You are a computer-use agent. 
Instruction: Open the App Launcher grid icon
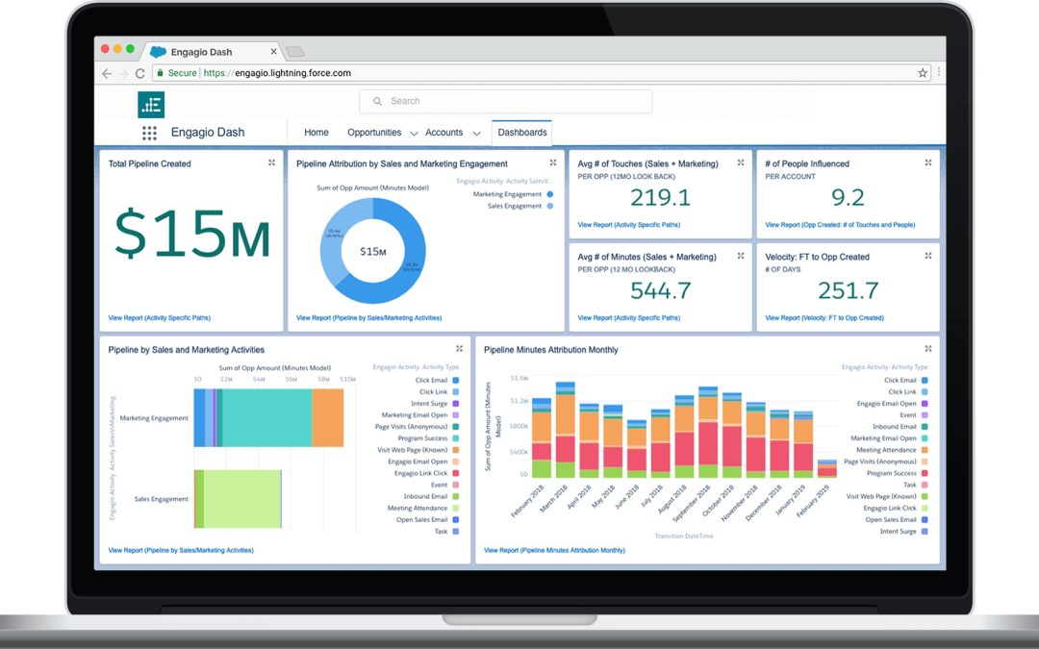point(150,133)
